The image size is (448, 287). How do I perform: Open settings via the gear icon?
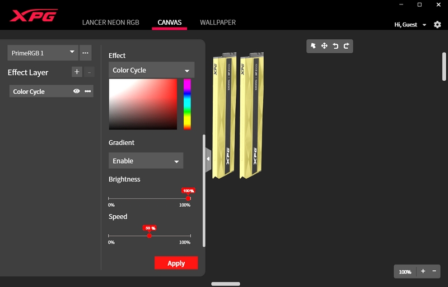tap(437, 25)
